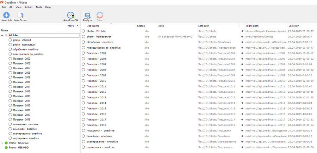Image resolution: width=317 pixels, height=153 pixels.
Task: Open the Job menu
Action: click(4, 7)
